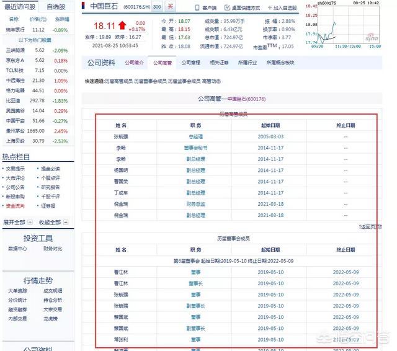
Task: Click the 总经理 position link
Action: point(196,136)
